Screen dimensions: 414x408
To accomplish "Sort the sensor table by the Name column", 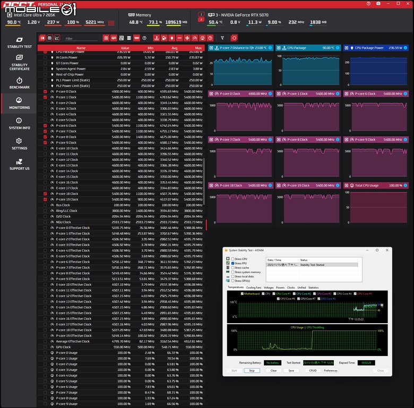I will point(81,48).
